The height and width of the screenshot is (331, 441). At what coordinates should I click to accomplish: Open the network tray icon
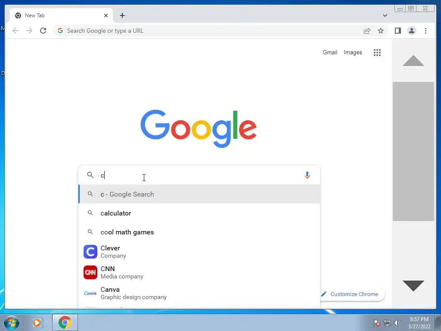point(387,323)
